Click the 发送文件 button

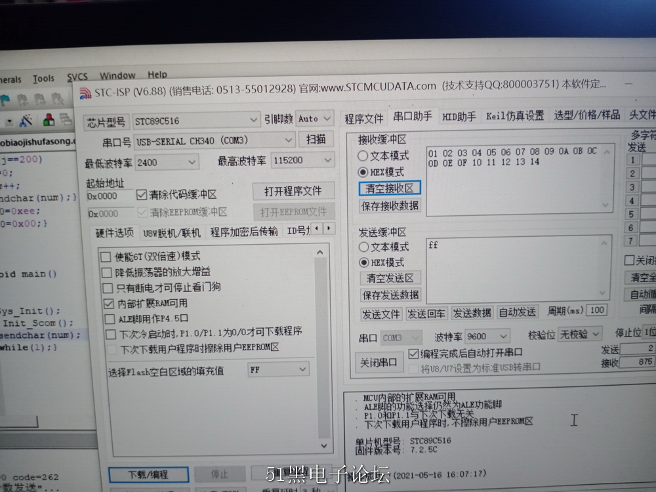tap(381, 314)
